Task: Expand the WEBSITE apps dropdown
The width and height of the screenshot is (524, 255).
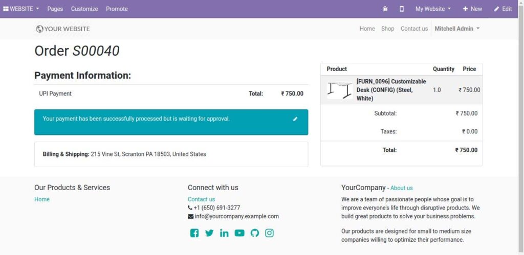Action: pyautogui.click(x=21, y=9)
